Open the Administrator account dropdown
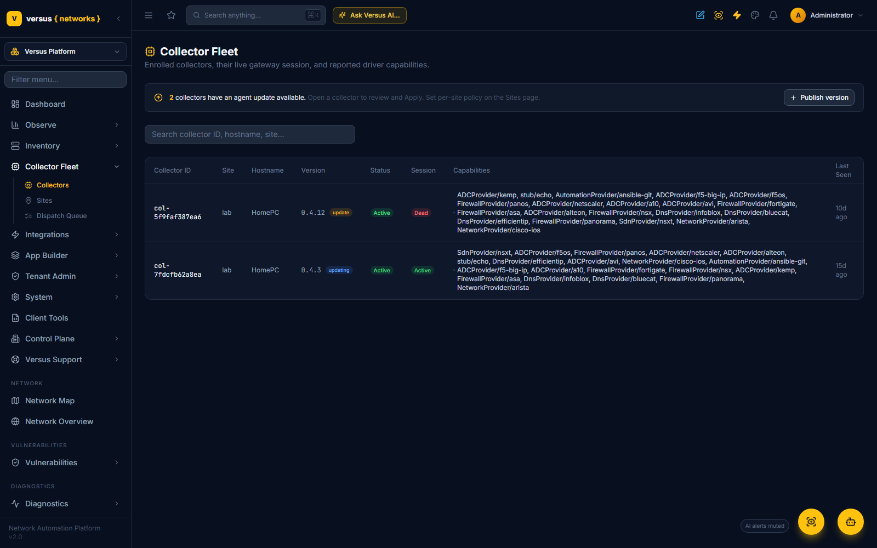The image size is (877, 548). point(827,15)
